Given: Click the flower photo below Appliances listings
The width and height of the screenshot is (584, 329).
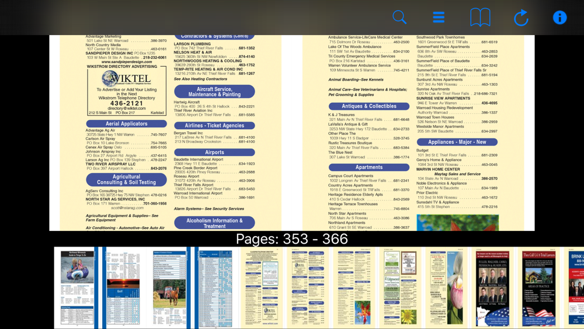Looking at the screenshot, I should tap(458, 223).
